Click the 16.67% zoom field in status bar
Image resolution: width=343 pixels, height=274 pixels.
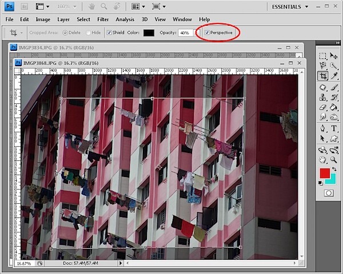point(24,264)
